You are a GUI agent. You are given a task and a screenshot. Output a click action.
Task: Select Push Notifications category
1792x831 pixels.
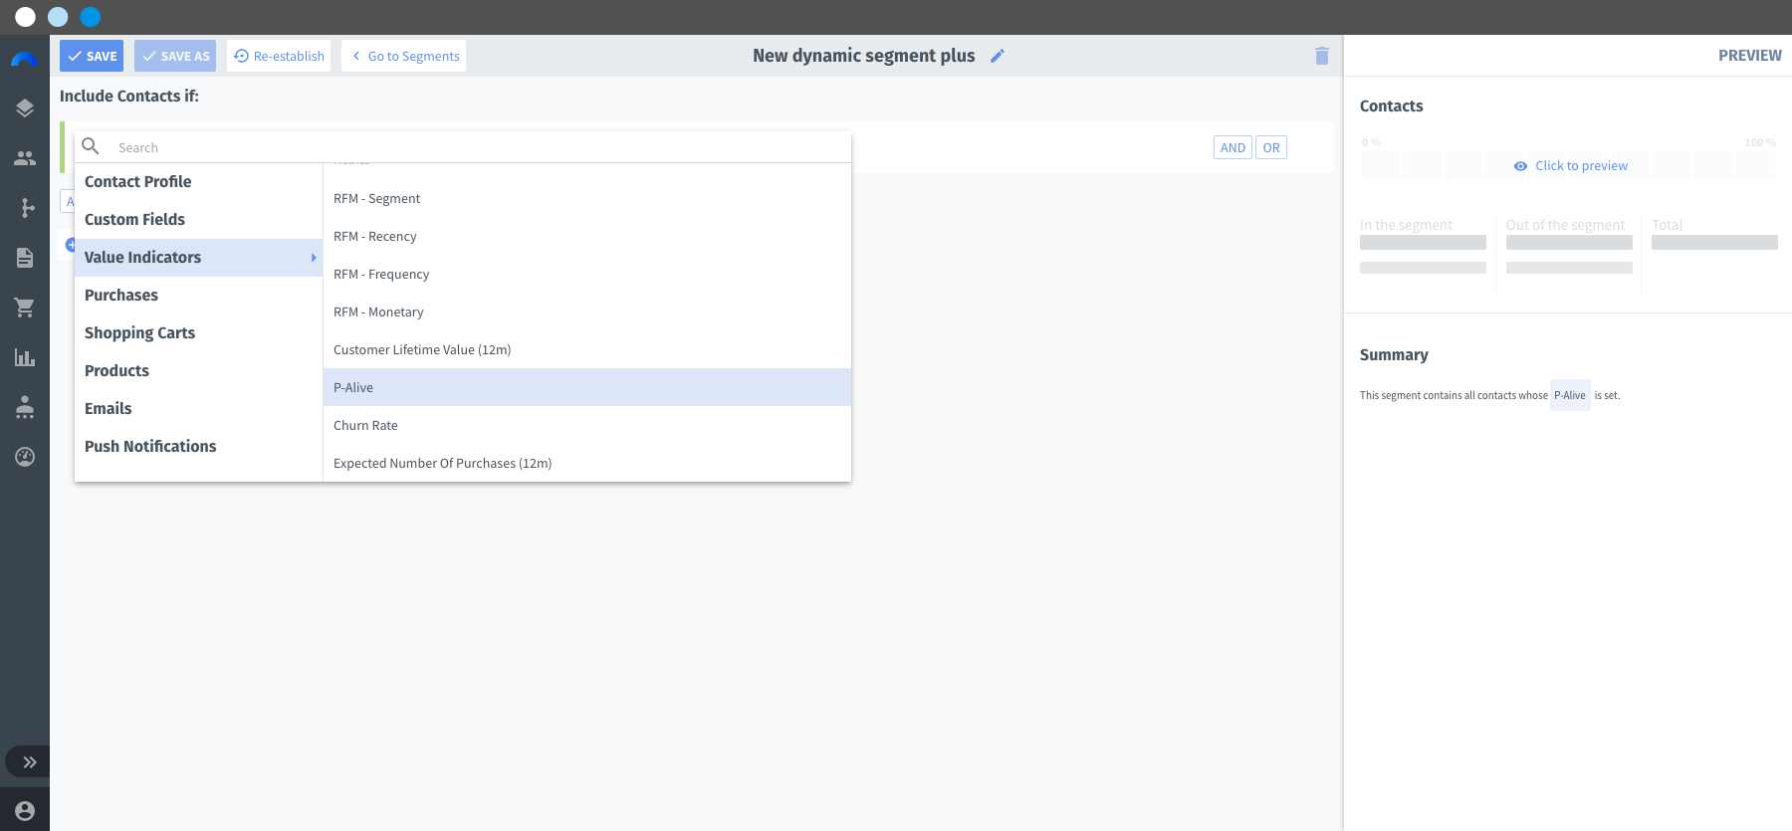198,447
